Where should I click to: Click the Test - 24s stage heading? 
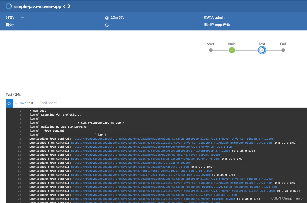[13, 94]
